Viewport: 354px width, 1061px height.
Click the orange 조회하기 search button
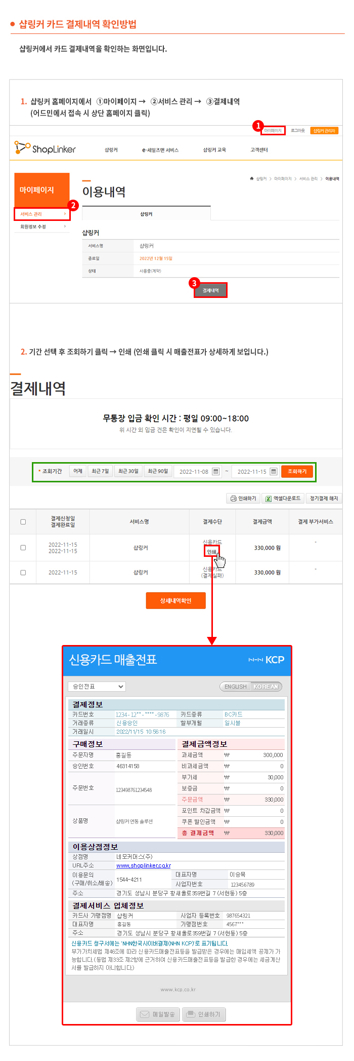point(297,471)
